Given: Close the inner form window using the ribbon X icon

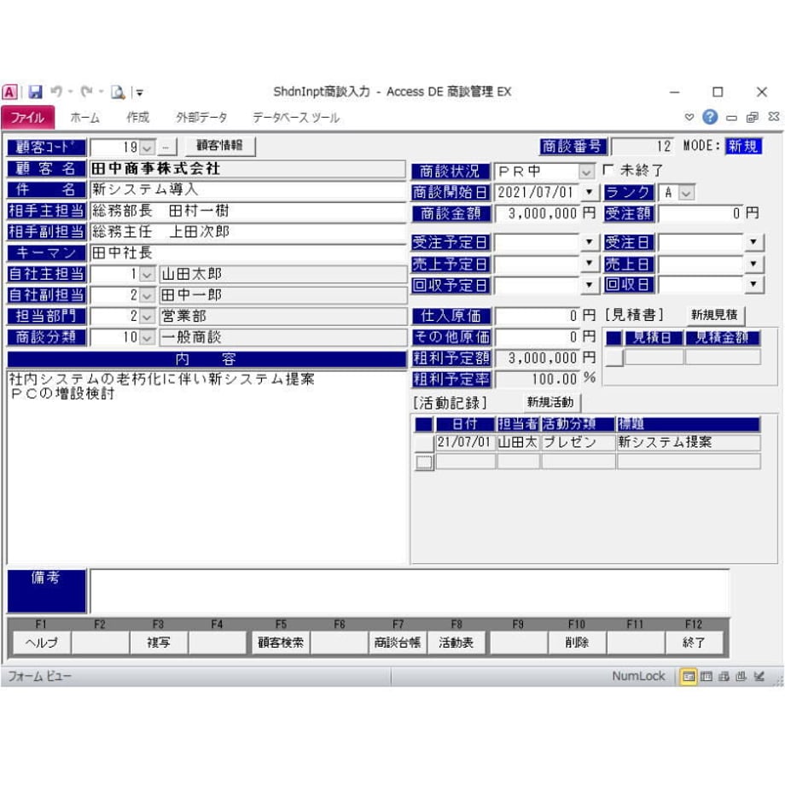Looking at the screenshot, I should tap(774, 117).
